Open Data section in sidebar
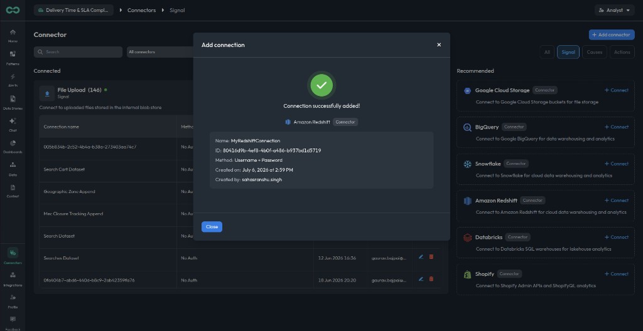643x331 pixels. [x=13, y=169]
